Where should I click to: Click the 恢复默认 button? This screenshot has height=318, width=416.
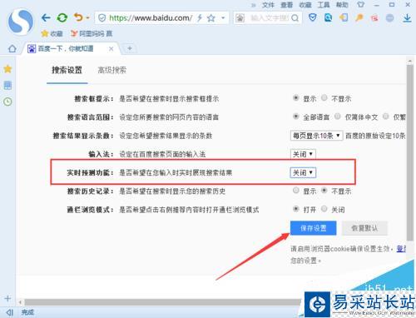point(364,228)
